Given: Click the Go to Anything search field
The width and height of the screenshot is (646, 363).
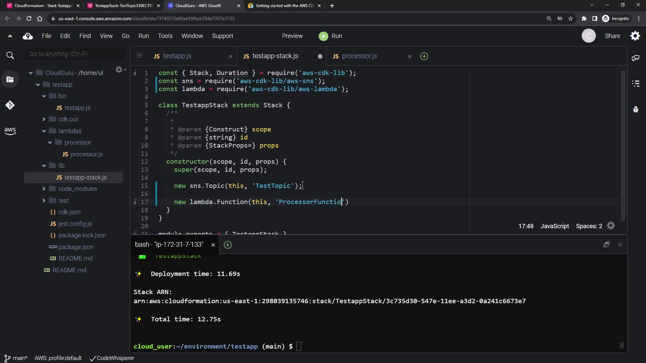Looking at the screenshot, I should (74, 54).
